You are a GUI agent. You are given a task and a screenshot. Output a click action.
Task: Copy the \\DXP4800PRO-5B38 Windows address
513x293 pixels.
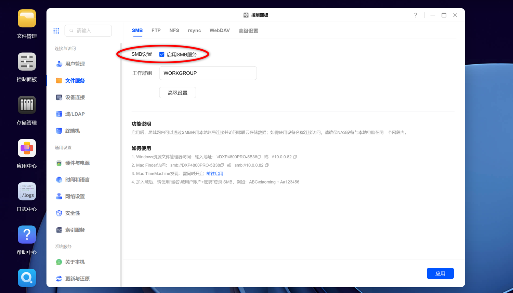click(260, 157)
